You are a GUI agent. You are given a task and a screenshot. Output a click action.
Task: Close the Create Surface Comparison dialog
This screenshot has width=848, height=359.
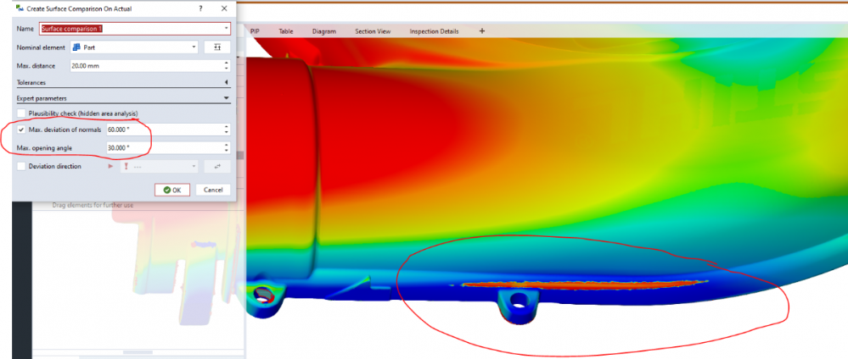pyautogui.click(x=225, y=8)
